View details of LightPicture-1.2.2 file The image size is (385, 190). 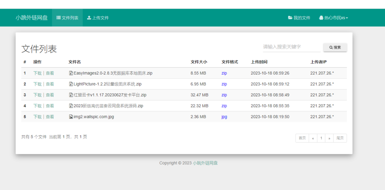50,84
